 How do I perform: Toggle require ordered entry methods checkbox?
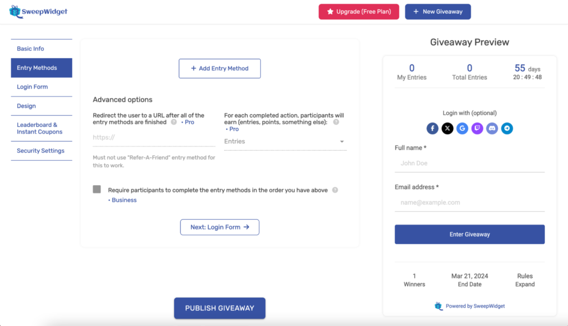[97, 189]
